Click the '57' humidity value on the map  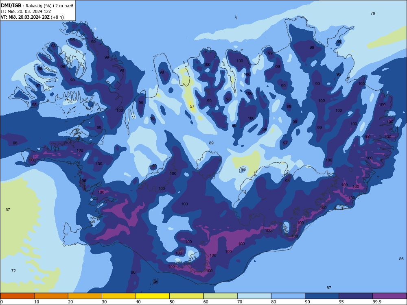[x=192, y=106]
